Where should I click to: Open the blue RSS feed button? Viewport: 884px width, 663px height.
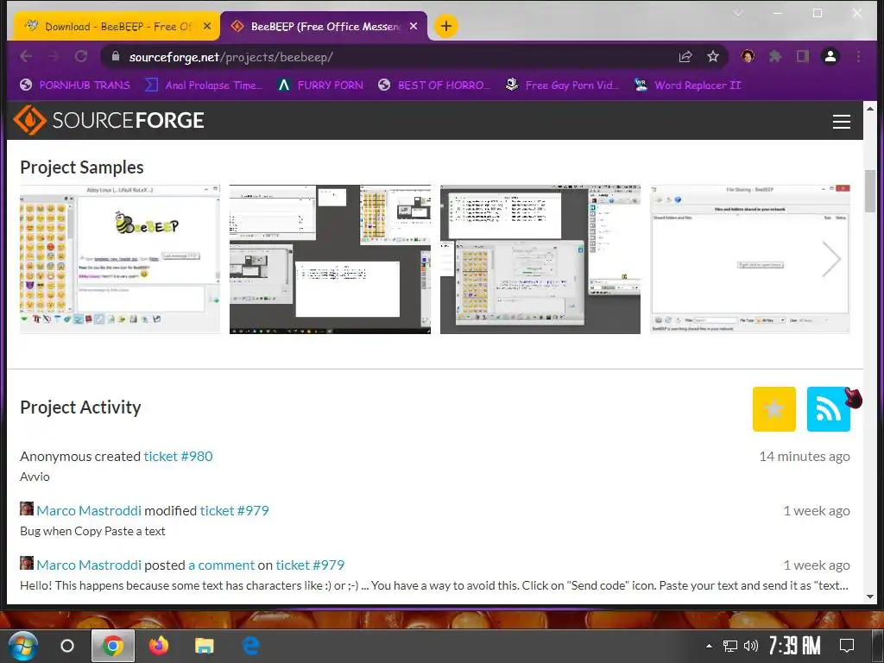coord(828,408)
